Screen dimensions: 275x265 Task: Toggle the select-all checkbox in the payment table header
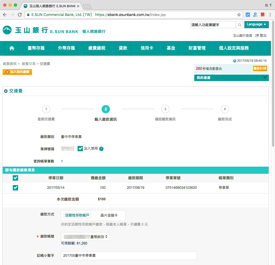[15, 178]
